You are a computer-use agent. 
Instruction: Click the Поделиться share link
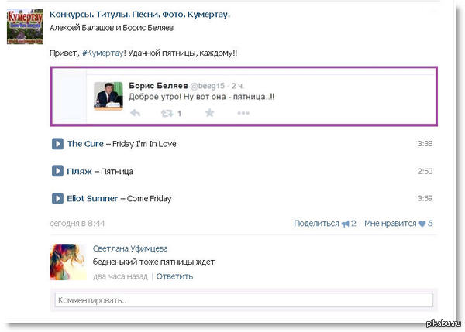click(317, 224)
